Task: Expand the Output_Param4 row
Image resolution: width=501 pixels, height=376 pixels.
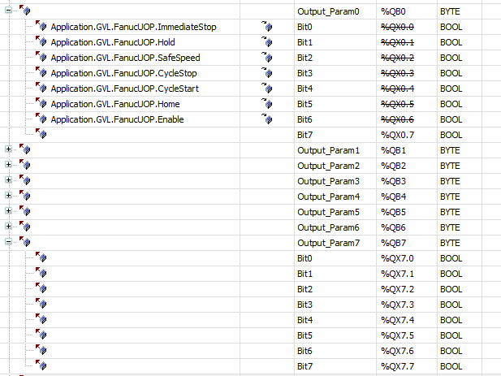Action: (x=9, y=196)
